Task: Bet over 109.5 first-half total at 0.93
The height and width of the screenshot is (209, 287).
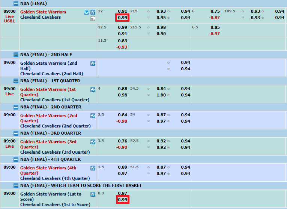Action: [255, 11]
